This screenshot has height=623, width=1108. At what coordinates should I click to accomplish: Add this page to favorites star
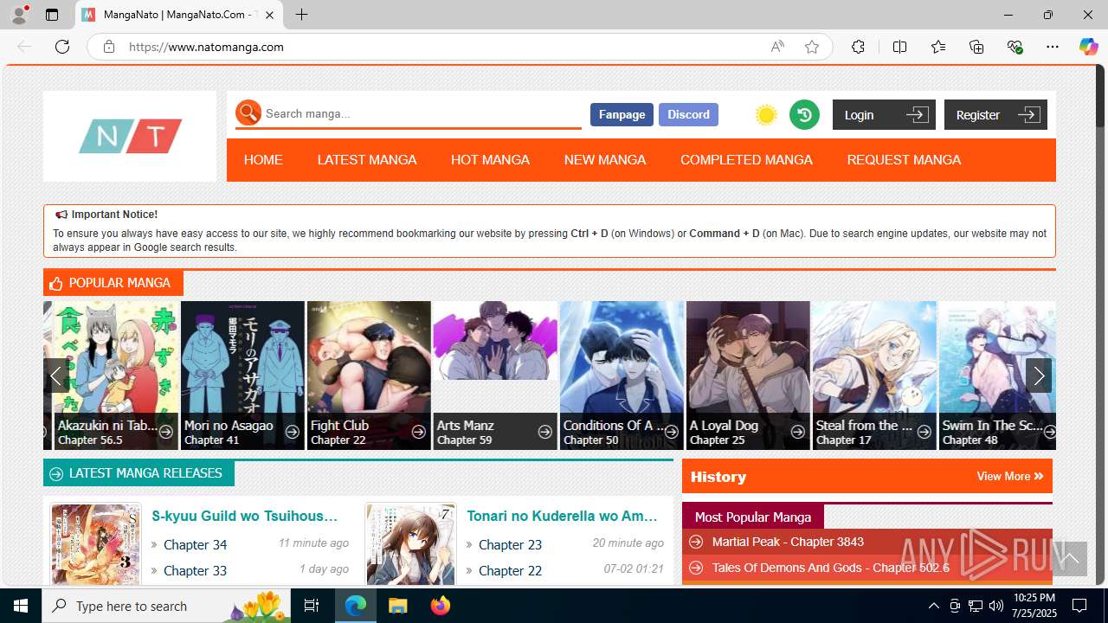point(812,47)
